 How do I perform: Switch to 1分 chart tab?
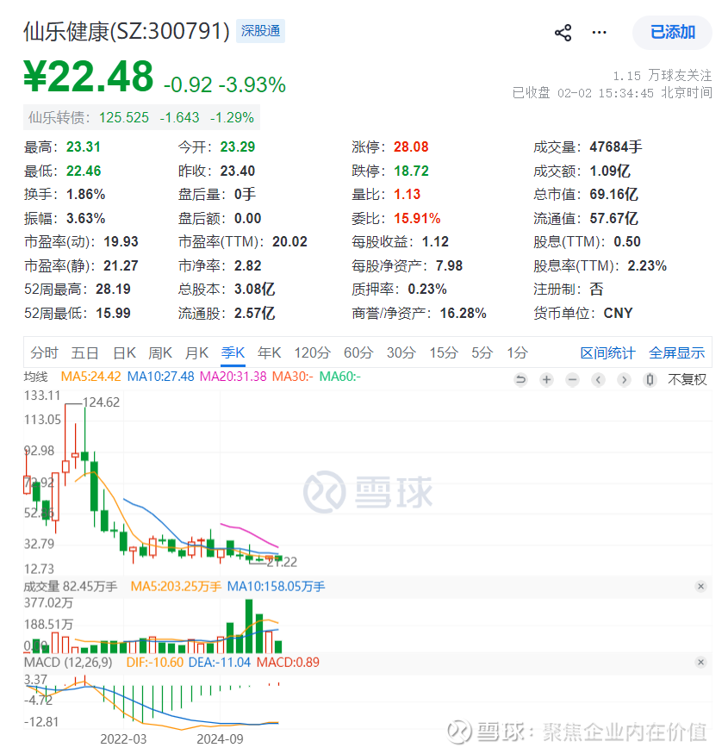pos(517,352)
